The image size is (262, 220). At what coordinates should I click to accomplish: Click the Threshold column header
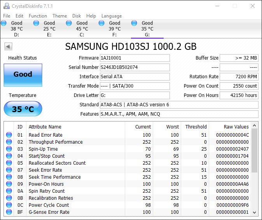point(196,127)
